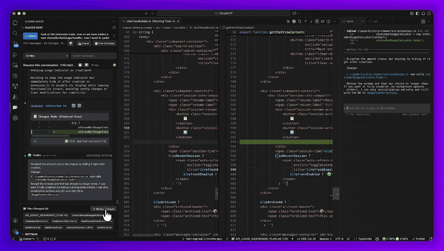
Task: Open Claude Assist more actions menu
Action: click(x=114, y=21)
